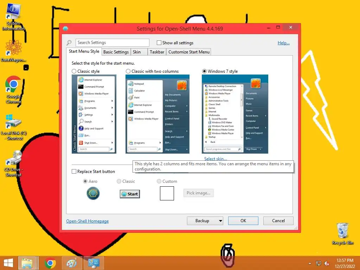The width and height of the screenshot is (360, 270).
Task: Click 'Select the style for the start menu.' text
Action: 103,63
